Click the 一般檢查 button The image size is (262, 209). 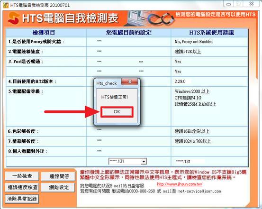tap(22, 176)
